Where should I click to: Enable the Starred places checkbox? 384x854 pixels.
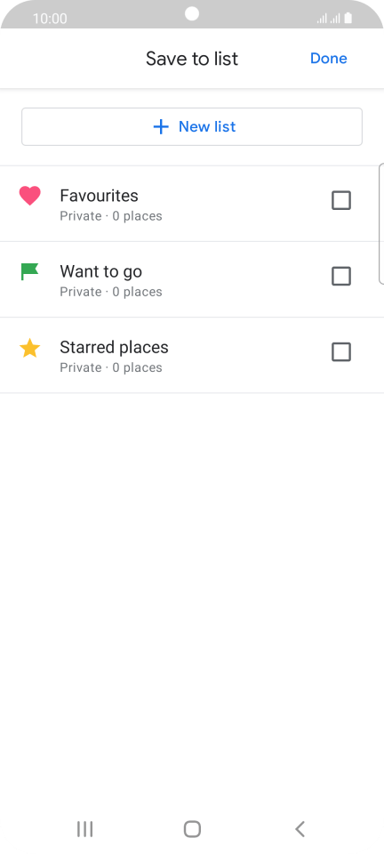341,352
